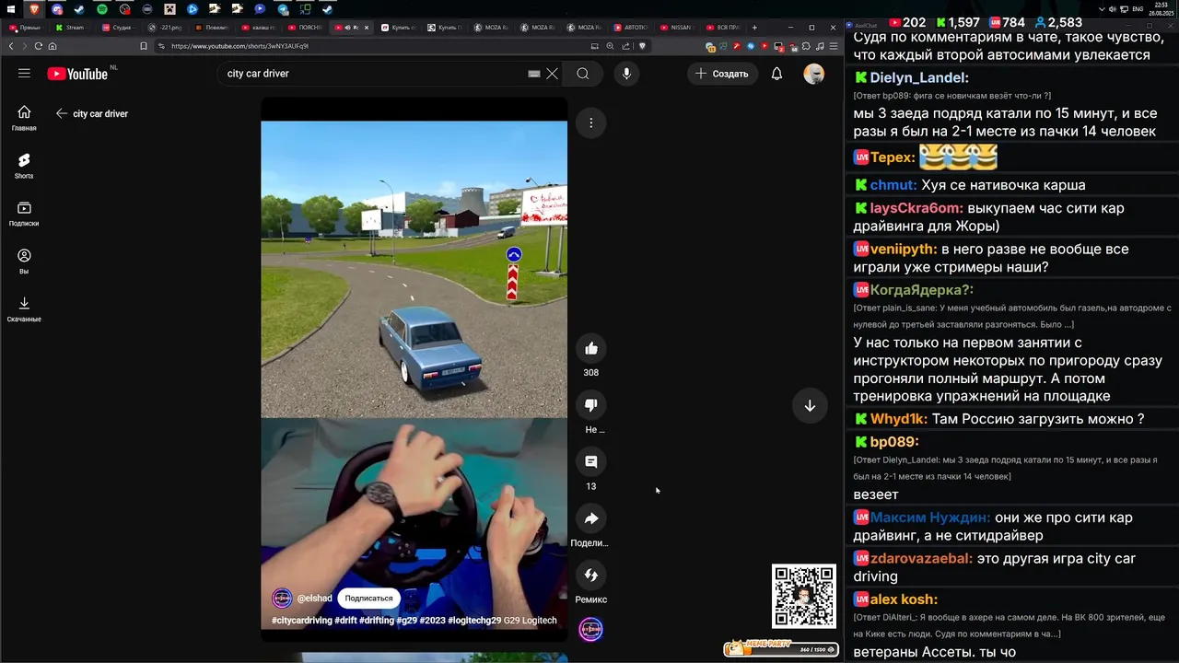Open the browser hamburger main menu
This screenshot has width=1179, height=663.
[x=834, y=46]
